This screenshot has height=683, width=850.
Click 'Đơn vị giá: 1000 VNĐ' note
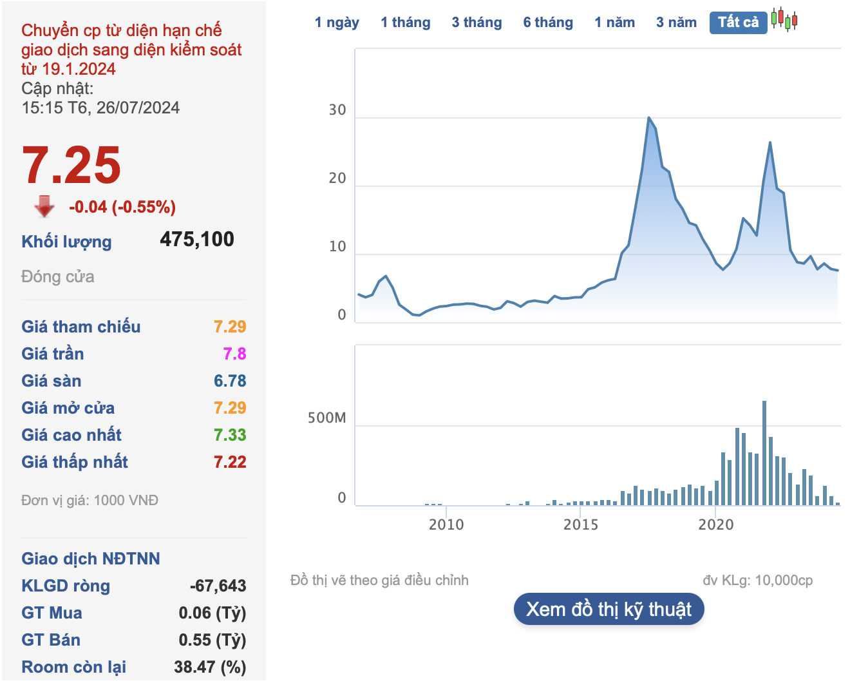point(90,500)
